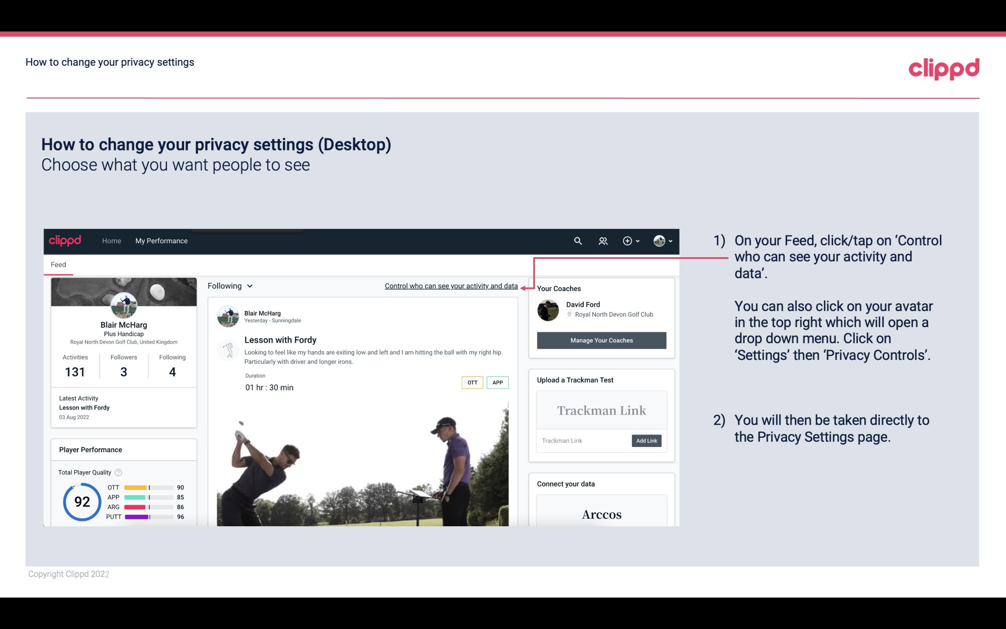Click the Trackman Link input field
This screenshot has width=1006, height=629.
click(582, 441)
